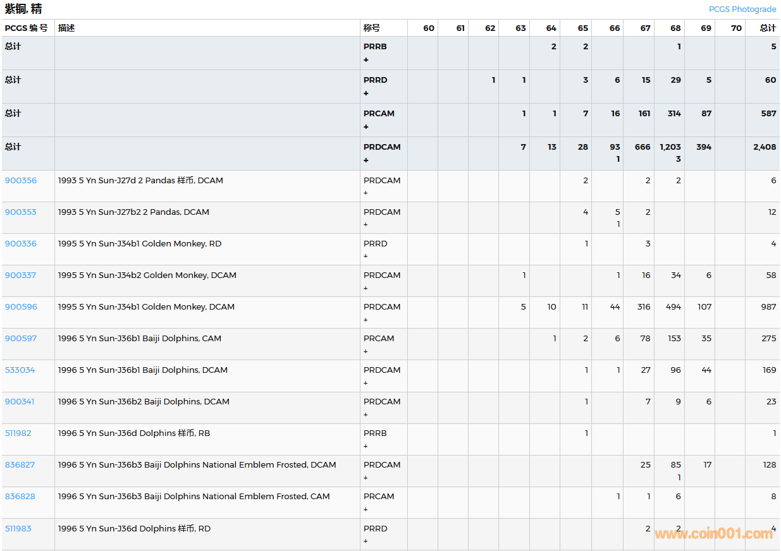
Task: Expand plus sign in row 836828
Action: point(366,509)
